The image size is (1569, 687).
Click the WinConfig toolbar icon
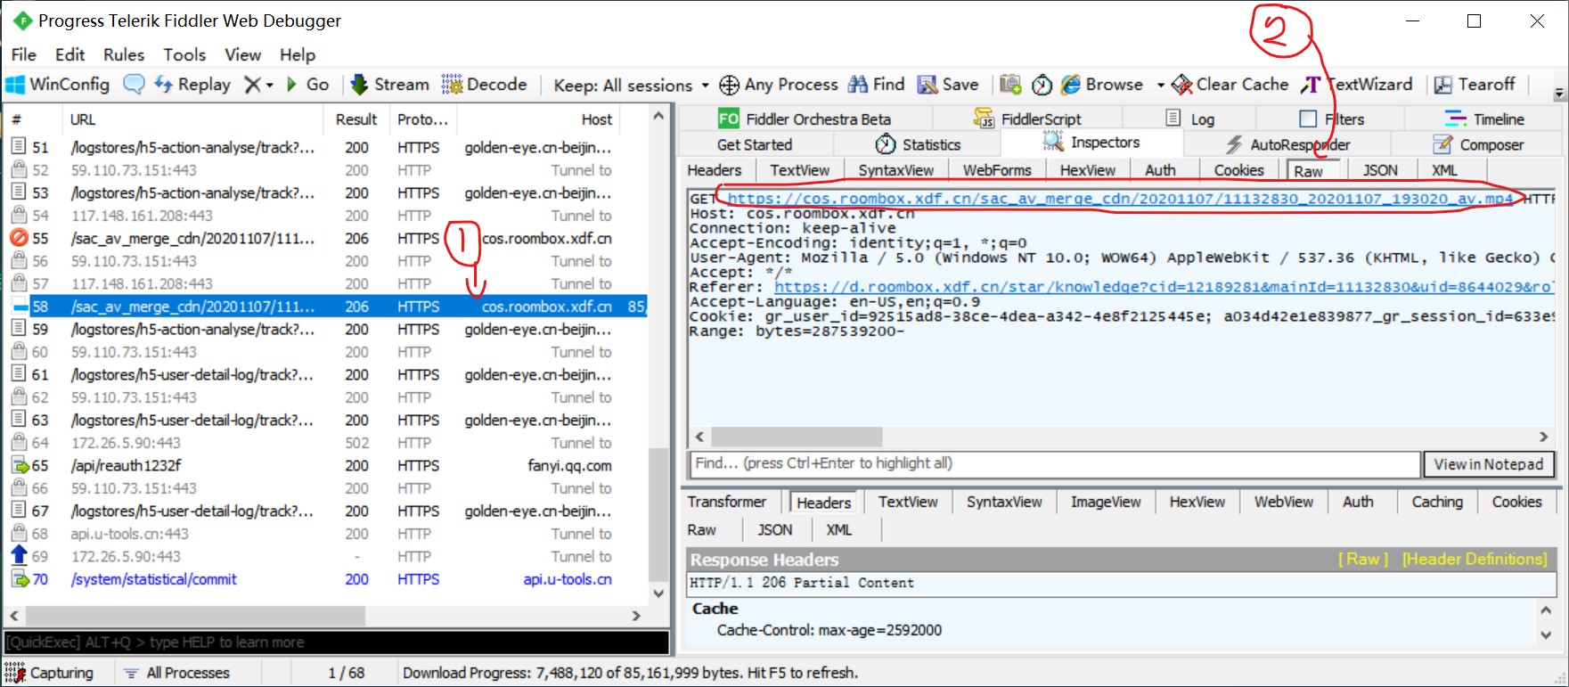[16, 85]
